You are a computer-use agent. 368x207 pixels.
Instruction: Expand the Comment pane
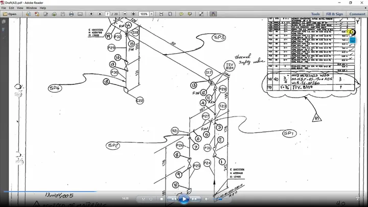click(357, 14)
